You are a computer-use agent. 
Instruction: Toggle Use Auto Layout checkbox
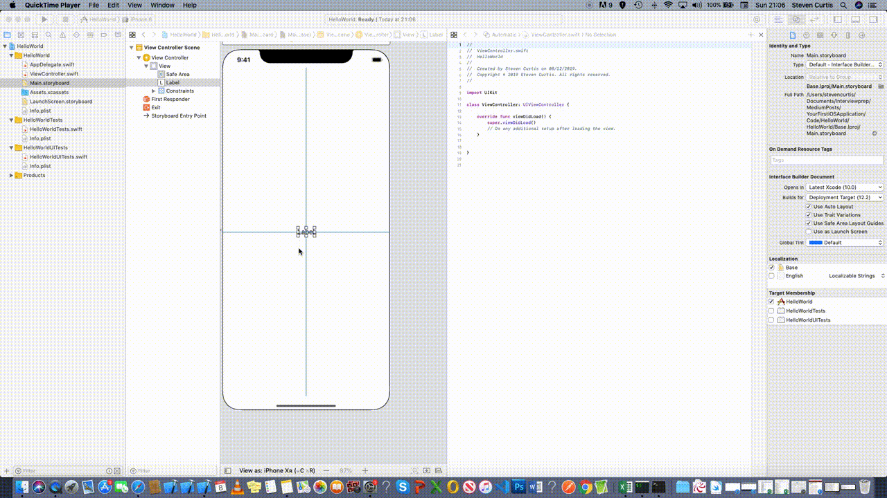click(809, 207)
